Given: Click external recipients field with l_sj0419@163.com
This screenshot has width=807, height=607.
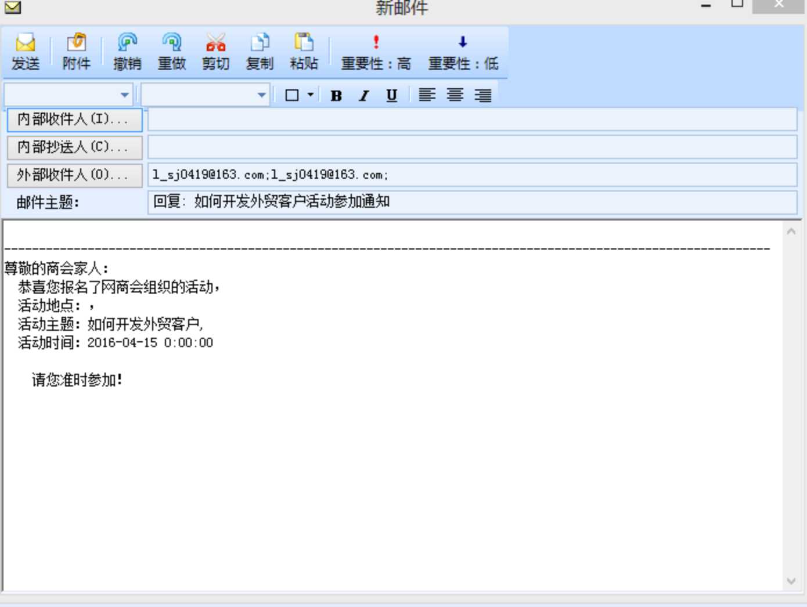Looking at the screenshot, I should point(472,175).
